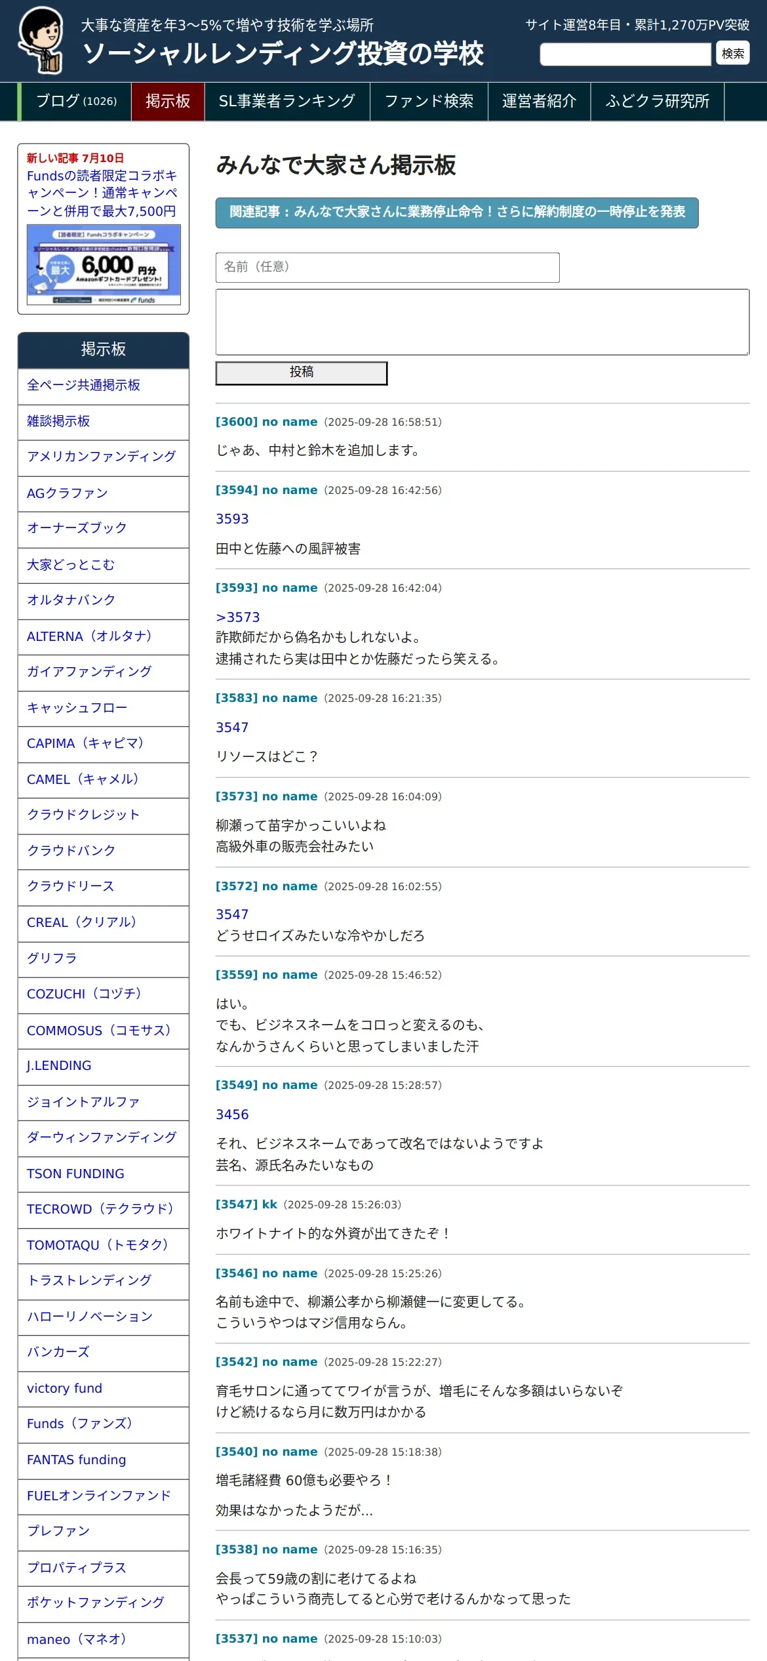Viewport: 767px width, 1661px height.
Task: Open AGクラファン board link
Action: [104, 493]
